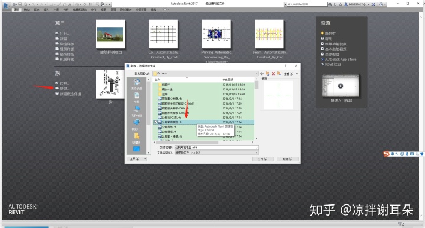Click the 帮助 help link in resources
The image size is (425, 228).
[x=326, y=39]
